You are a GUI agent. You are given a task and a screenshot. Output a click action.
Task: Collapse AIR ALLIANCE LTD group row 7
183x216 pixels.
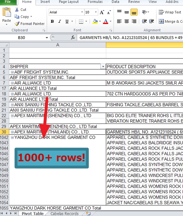(x=12, y=83)
